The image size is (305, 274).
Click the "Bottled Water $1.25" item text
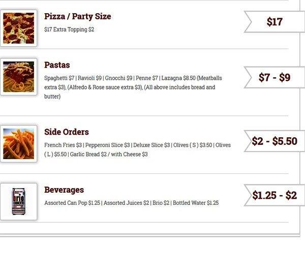click(195, 203)
